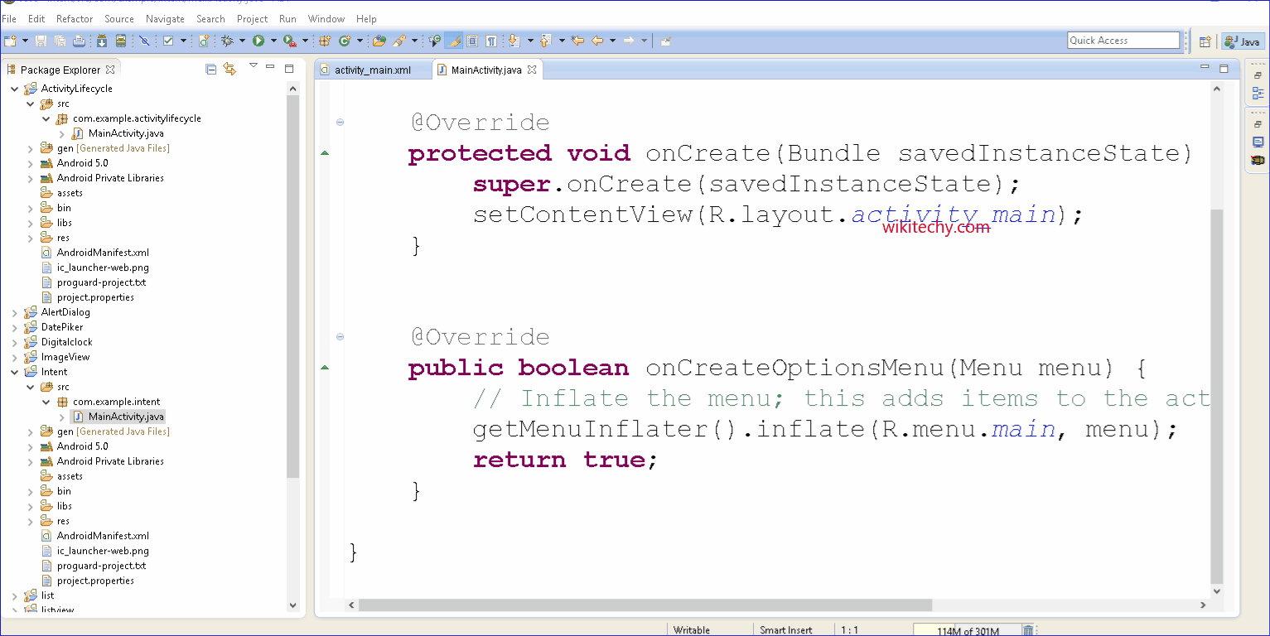
Task: Run Android Lint check icon
Action: pyautogui.click(x=167, y=41)
